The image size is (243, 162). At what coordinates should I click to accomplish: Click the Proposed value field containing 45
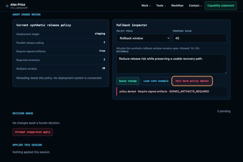tap(200, 38)
